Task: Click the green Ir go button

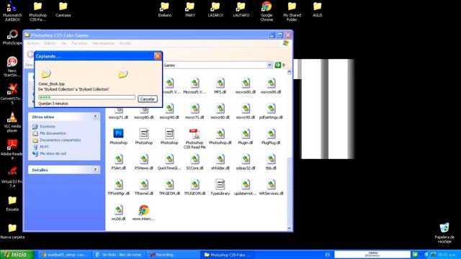Action: click(x=278, y=65)
